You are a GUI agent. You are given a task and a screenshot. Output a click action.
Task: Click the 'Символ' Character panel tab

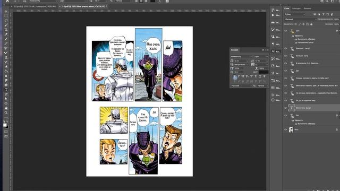point(234,50)
